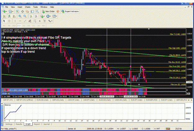The width and height of the screenshot is (194, 131).
Task: Select the horizontal line drawing tool
Action: [20, 21]
